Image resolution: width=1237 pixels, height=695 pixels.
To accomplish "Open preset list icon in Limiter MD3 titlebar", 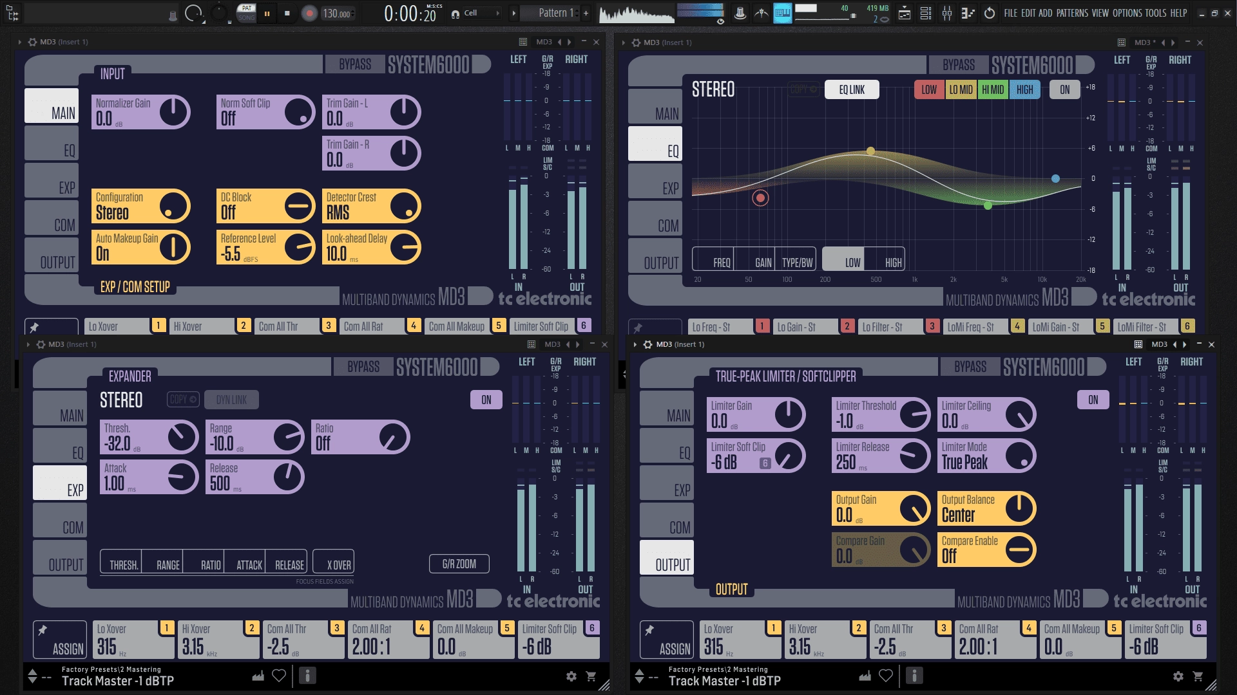I will pos(1138,344).
